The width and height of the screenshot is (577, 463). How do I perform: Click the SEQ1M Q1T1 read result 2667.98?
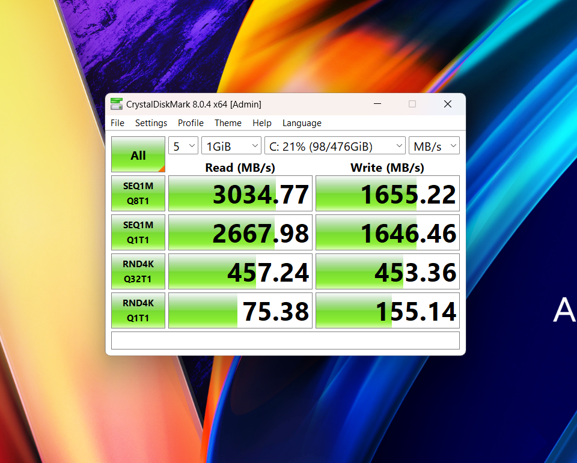coord(240,232)
